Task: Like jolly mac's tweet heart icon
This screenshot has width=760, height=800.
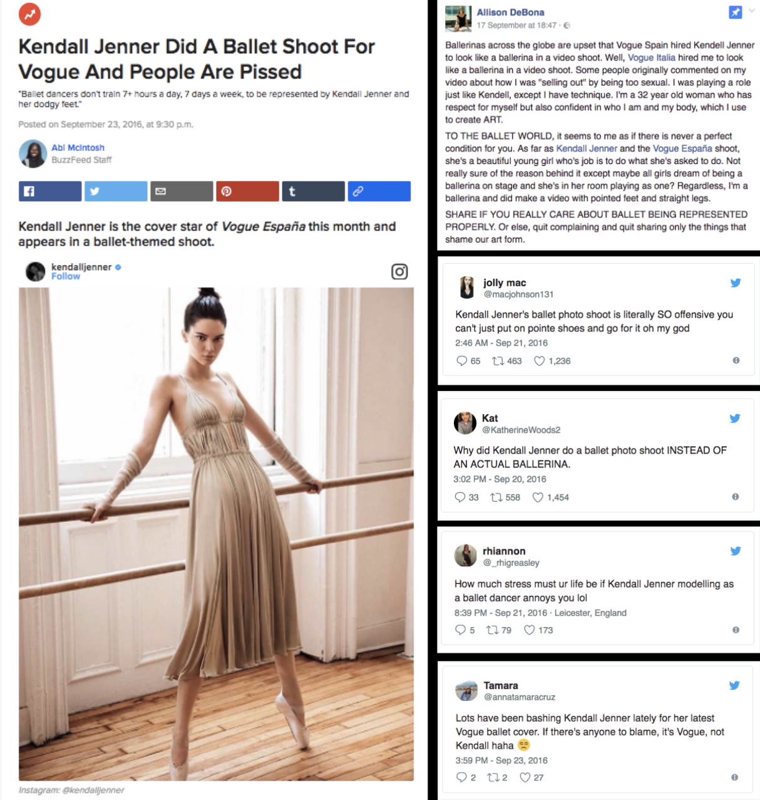Action: click(x=539, y=361)
